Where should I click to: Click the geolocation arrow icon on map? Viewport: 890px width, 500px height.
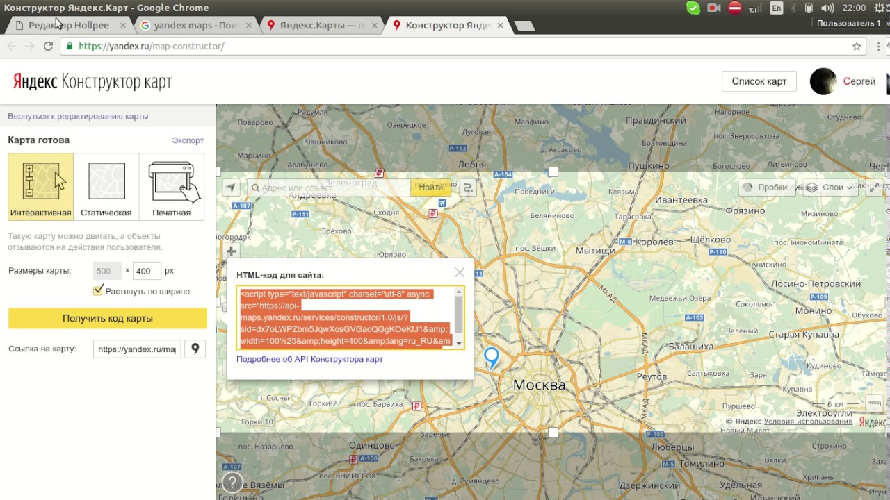click(231, 187)
